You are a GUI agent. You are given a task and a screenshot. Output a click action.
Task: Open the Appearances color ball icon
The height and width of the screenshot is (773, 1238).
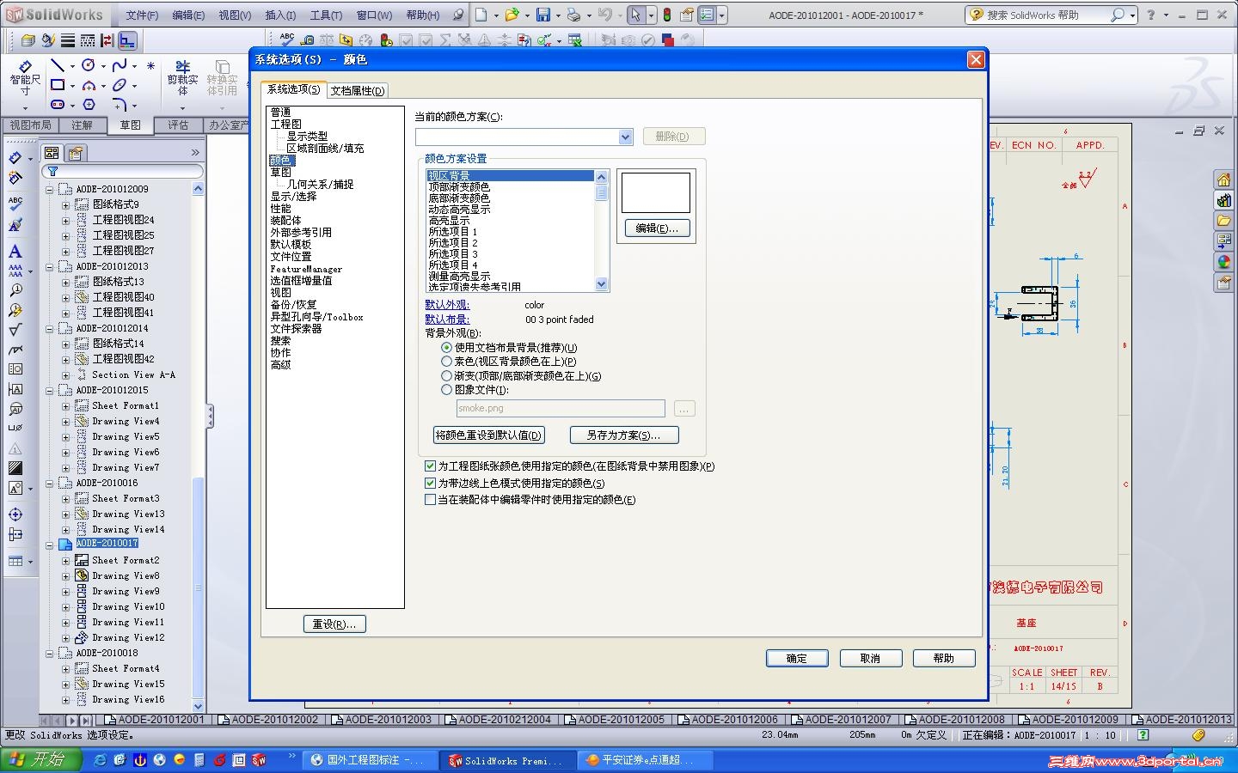pos(1223,262)
